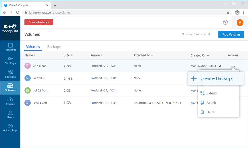
Task: Click the pink LA-Vol-Nw volume icon
Action: coord(28,66)
